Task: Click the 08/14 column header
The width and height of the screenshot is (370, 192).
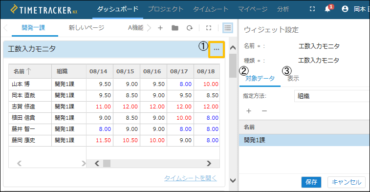Action: [100, 71]
